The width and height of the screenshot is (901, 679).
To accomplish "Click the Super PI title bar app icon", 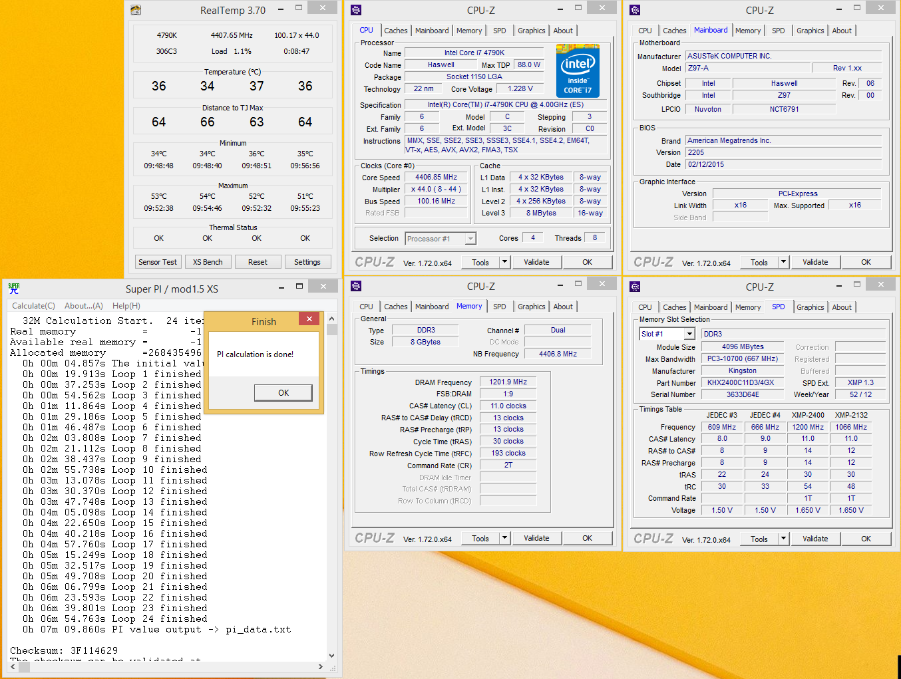I will 14,288.
